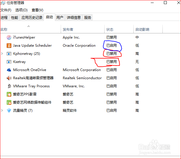
Task: Select the 爱奇艺PPS影音 name
Action: [x=25, y=94]
